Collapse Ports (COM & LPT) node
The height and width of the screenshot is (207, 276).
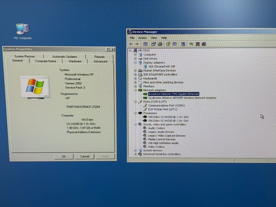point(135,102)
